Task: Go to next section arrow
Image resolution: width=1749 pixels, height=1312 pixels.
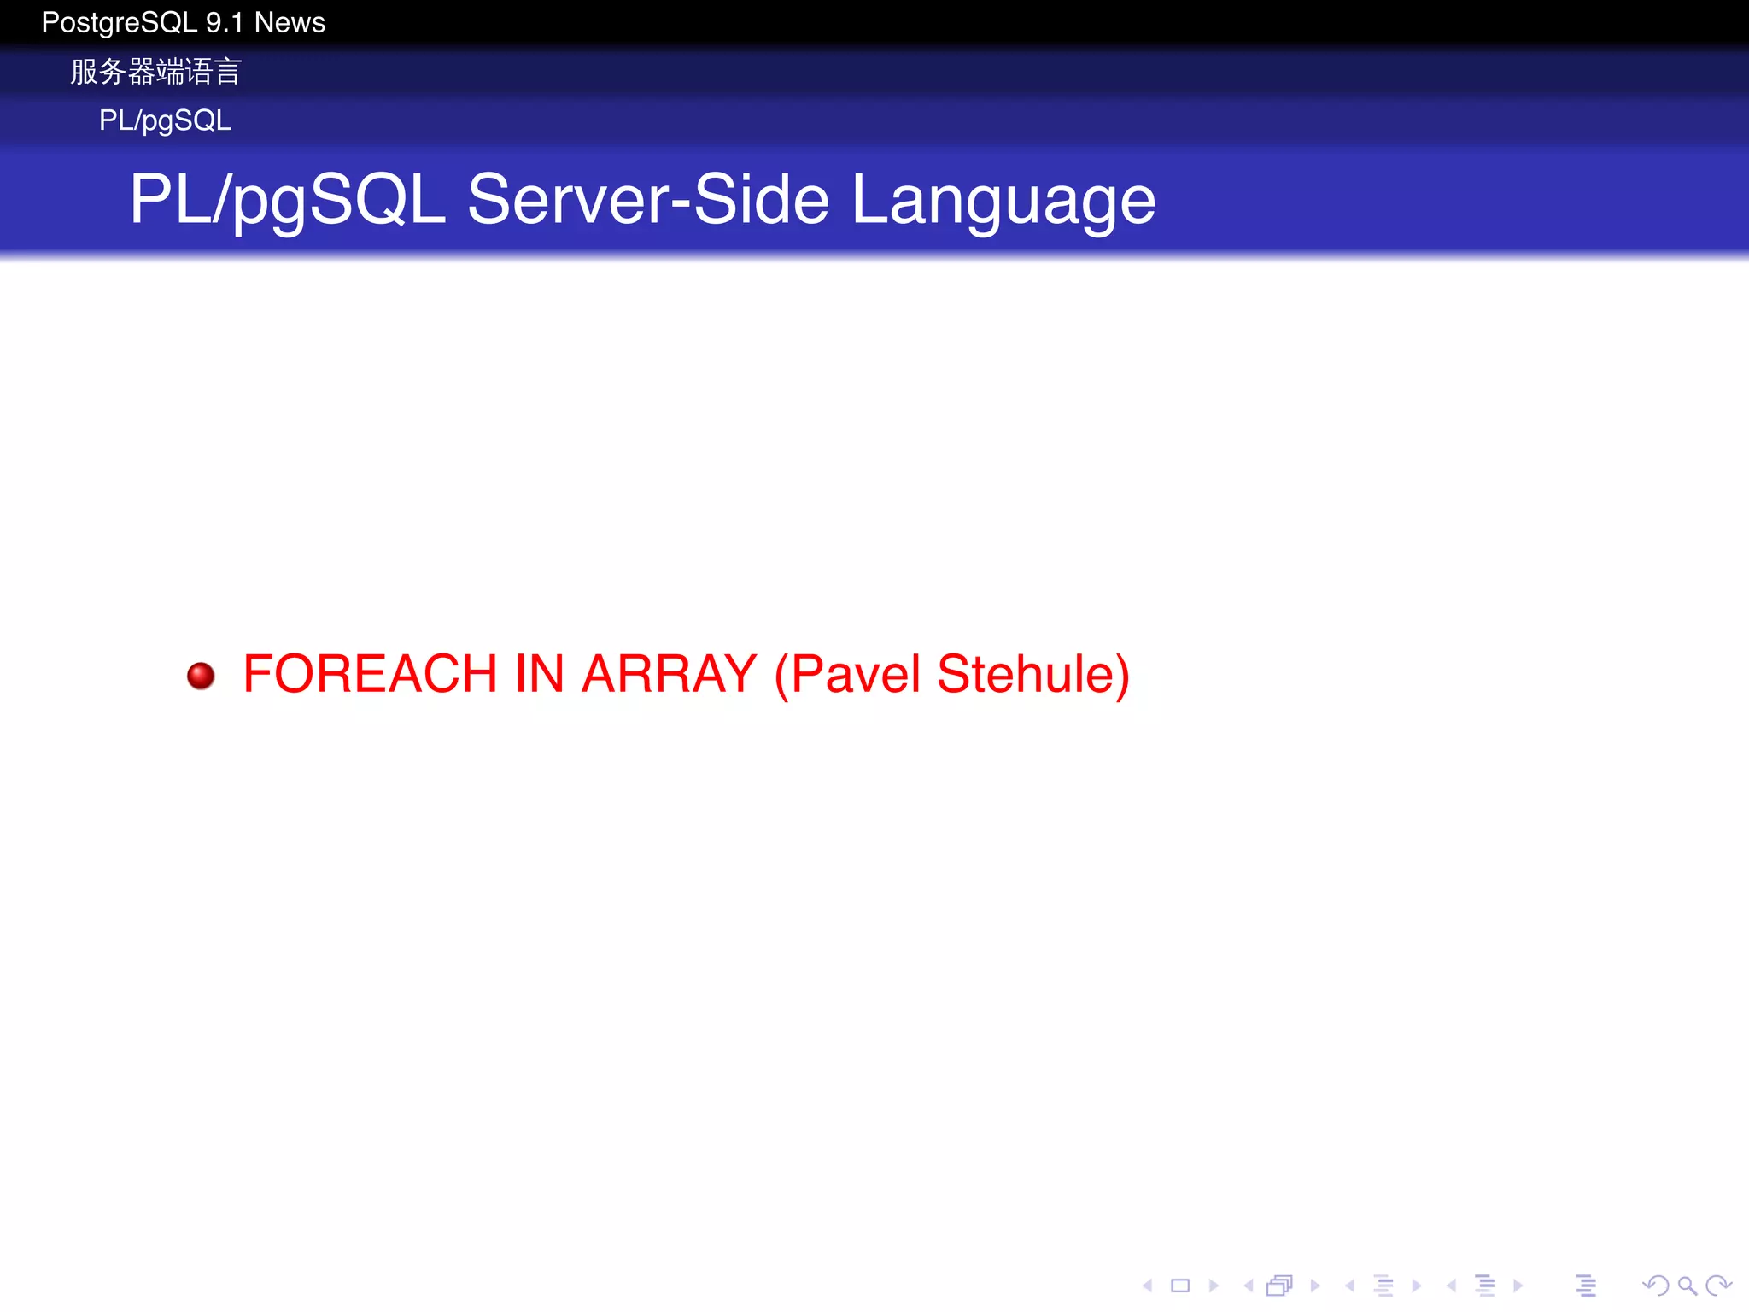Action: (x=1518, y=1286)
